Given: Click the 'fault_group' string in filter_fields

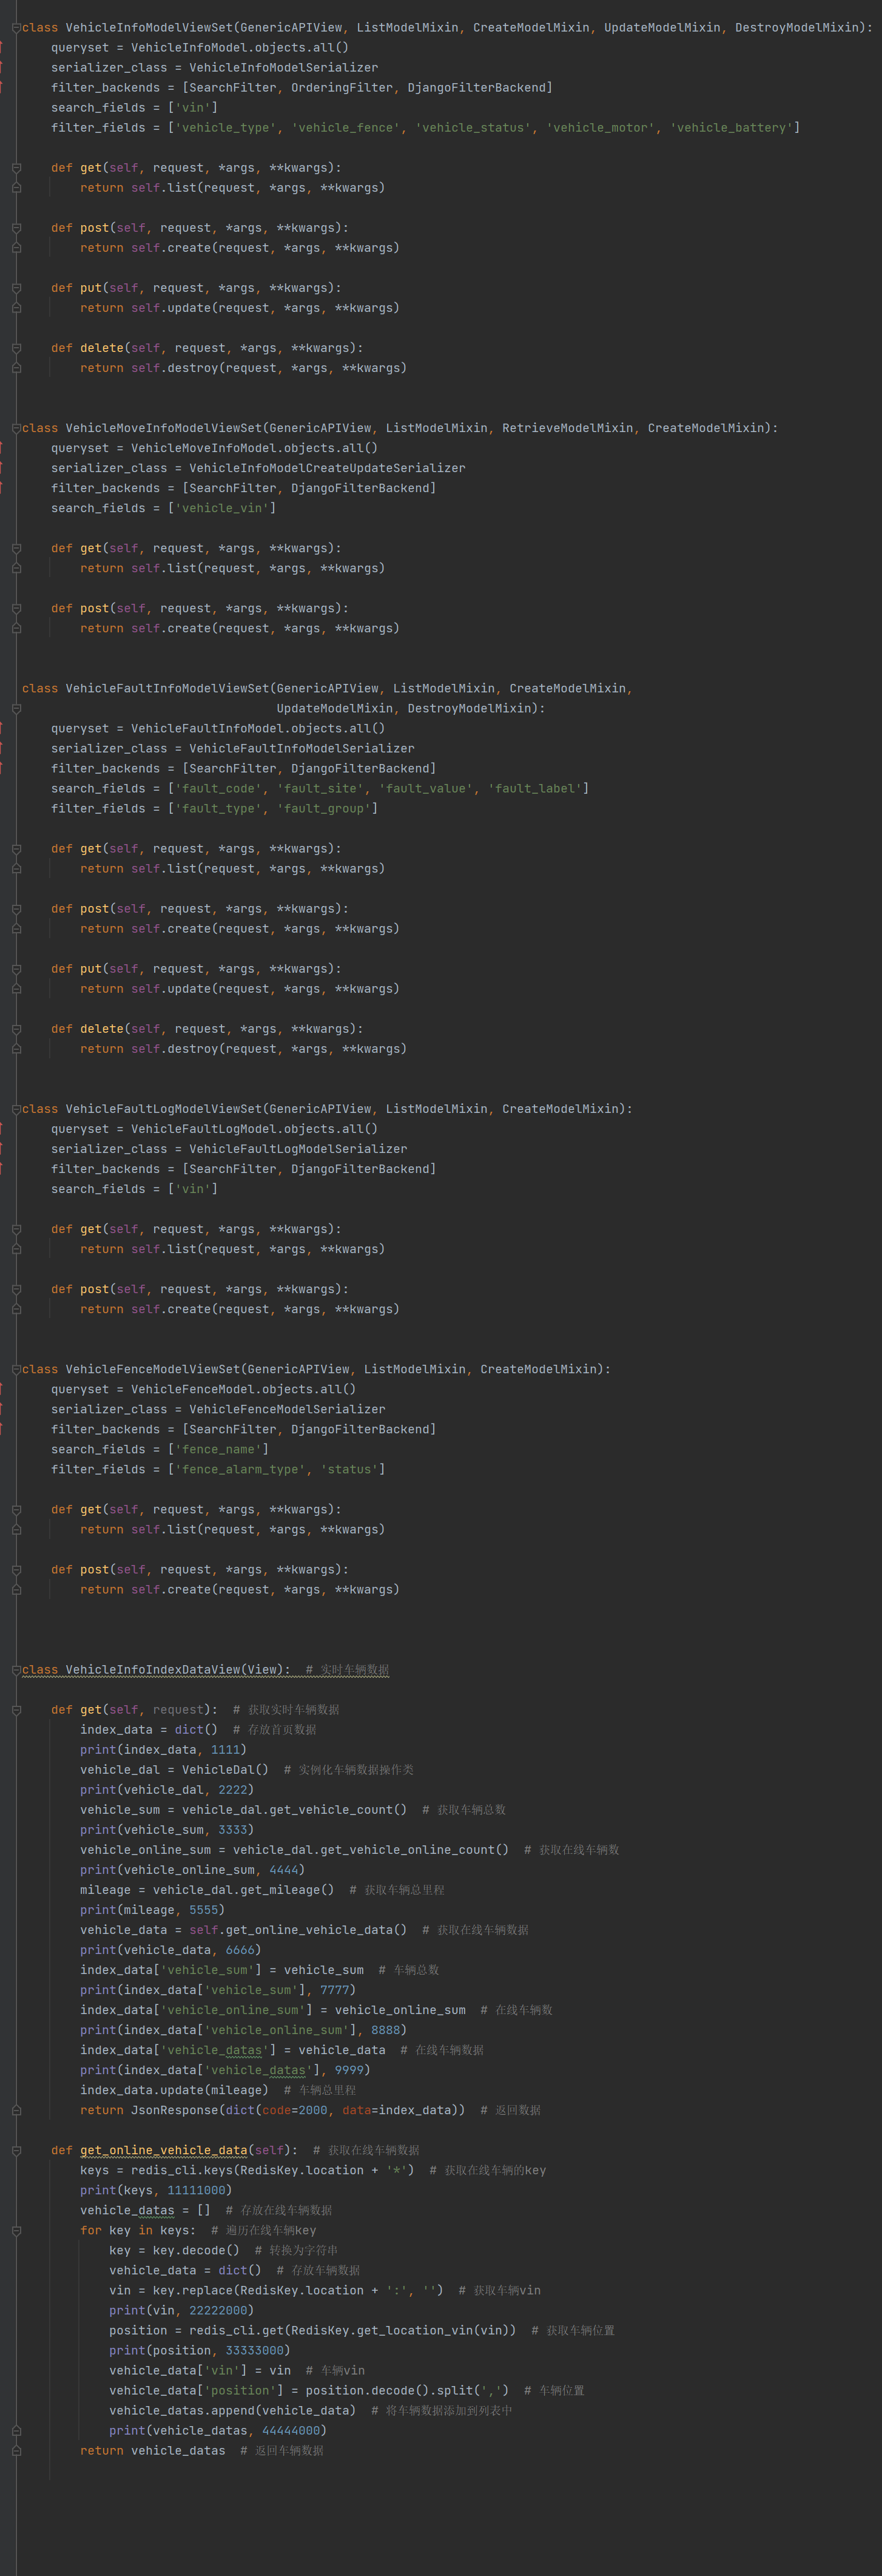Looking at the screenshot, I should pyautogui.click(x=324, y=809).
